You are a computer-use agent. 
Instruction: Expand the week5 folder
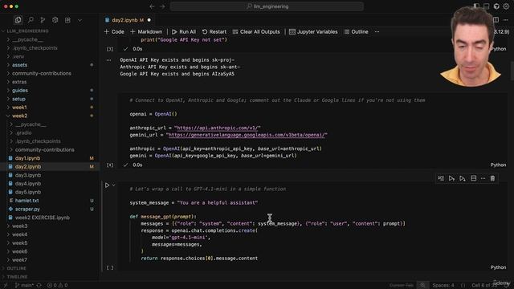[x=19, y=243]
